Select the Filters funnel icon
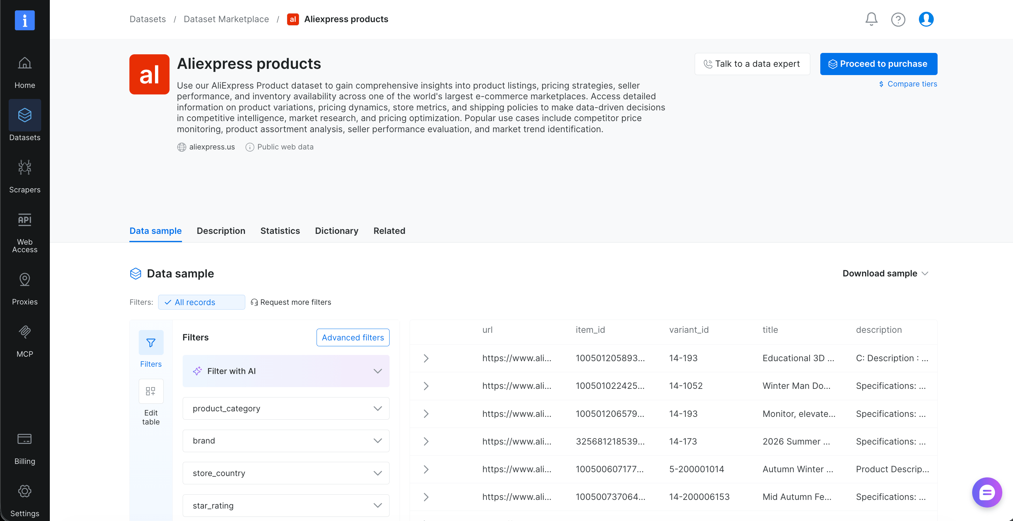This screenshot has width=1013, height=521. point(150,342)
